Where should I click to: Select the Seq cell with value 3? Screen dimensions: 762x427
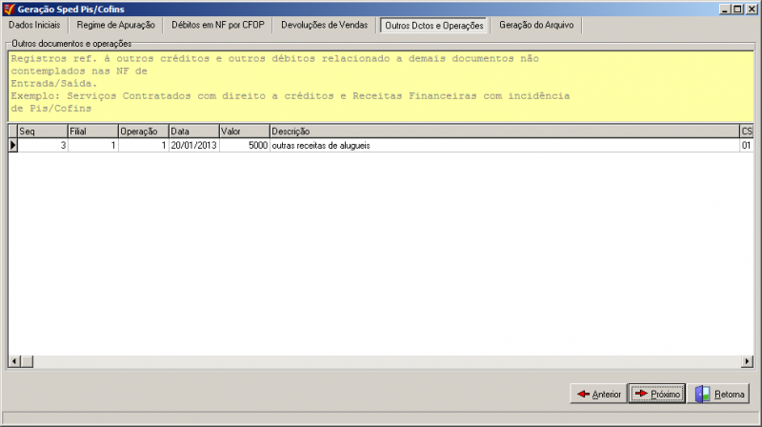click(x=43, y=146)
